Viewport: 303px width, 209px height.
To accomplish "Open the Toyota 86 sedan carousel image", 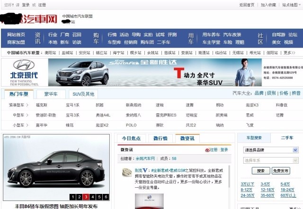I will click(x=56, y=167).
